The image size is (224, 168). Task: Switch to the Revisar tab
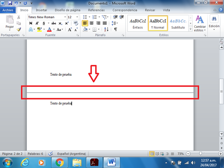pyautogui.click(x=150, y=10)
